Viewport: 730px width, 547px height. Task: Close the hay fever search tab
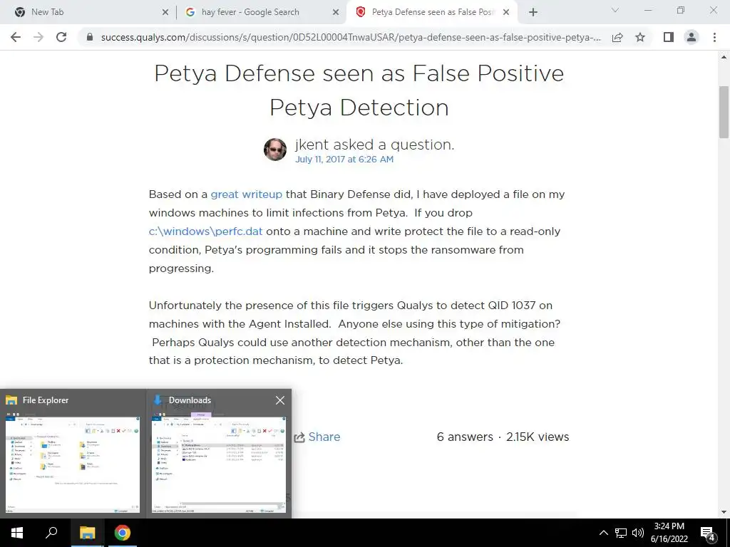pyautogui.click(x=336, y=12)
